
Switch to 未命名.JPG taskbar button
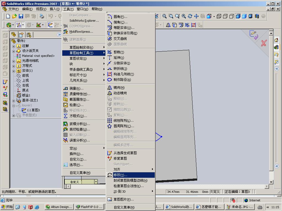tap(240, 207)
